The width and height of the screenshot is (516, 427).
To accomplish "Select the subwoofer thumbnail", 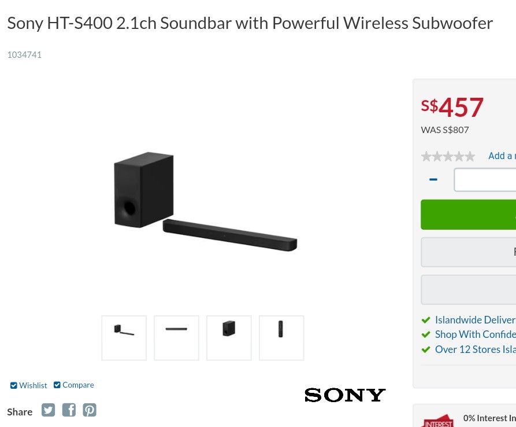I will pyautogui.click(x=229, y=337).
